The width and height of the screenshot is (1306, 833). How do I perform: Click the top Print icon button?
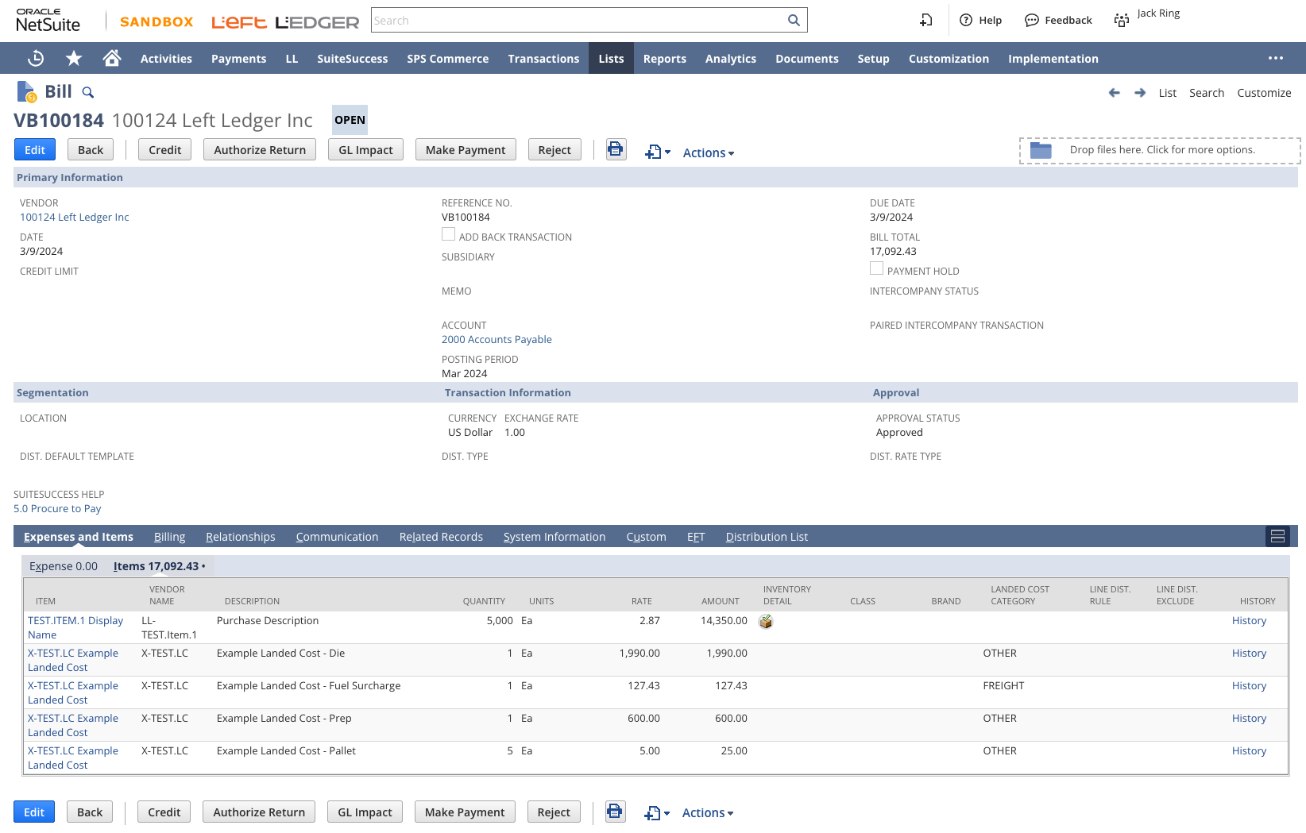pyautogui.click(x=616, y=149)
